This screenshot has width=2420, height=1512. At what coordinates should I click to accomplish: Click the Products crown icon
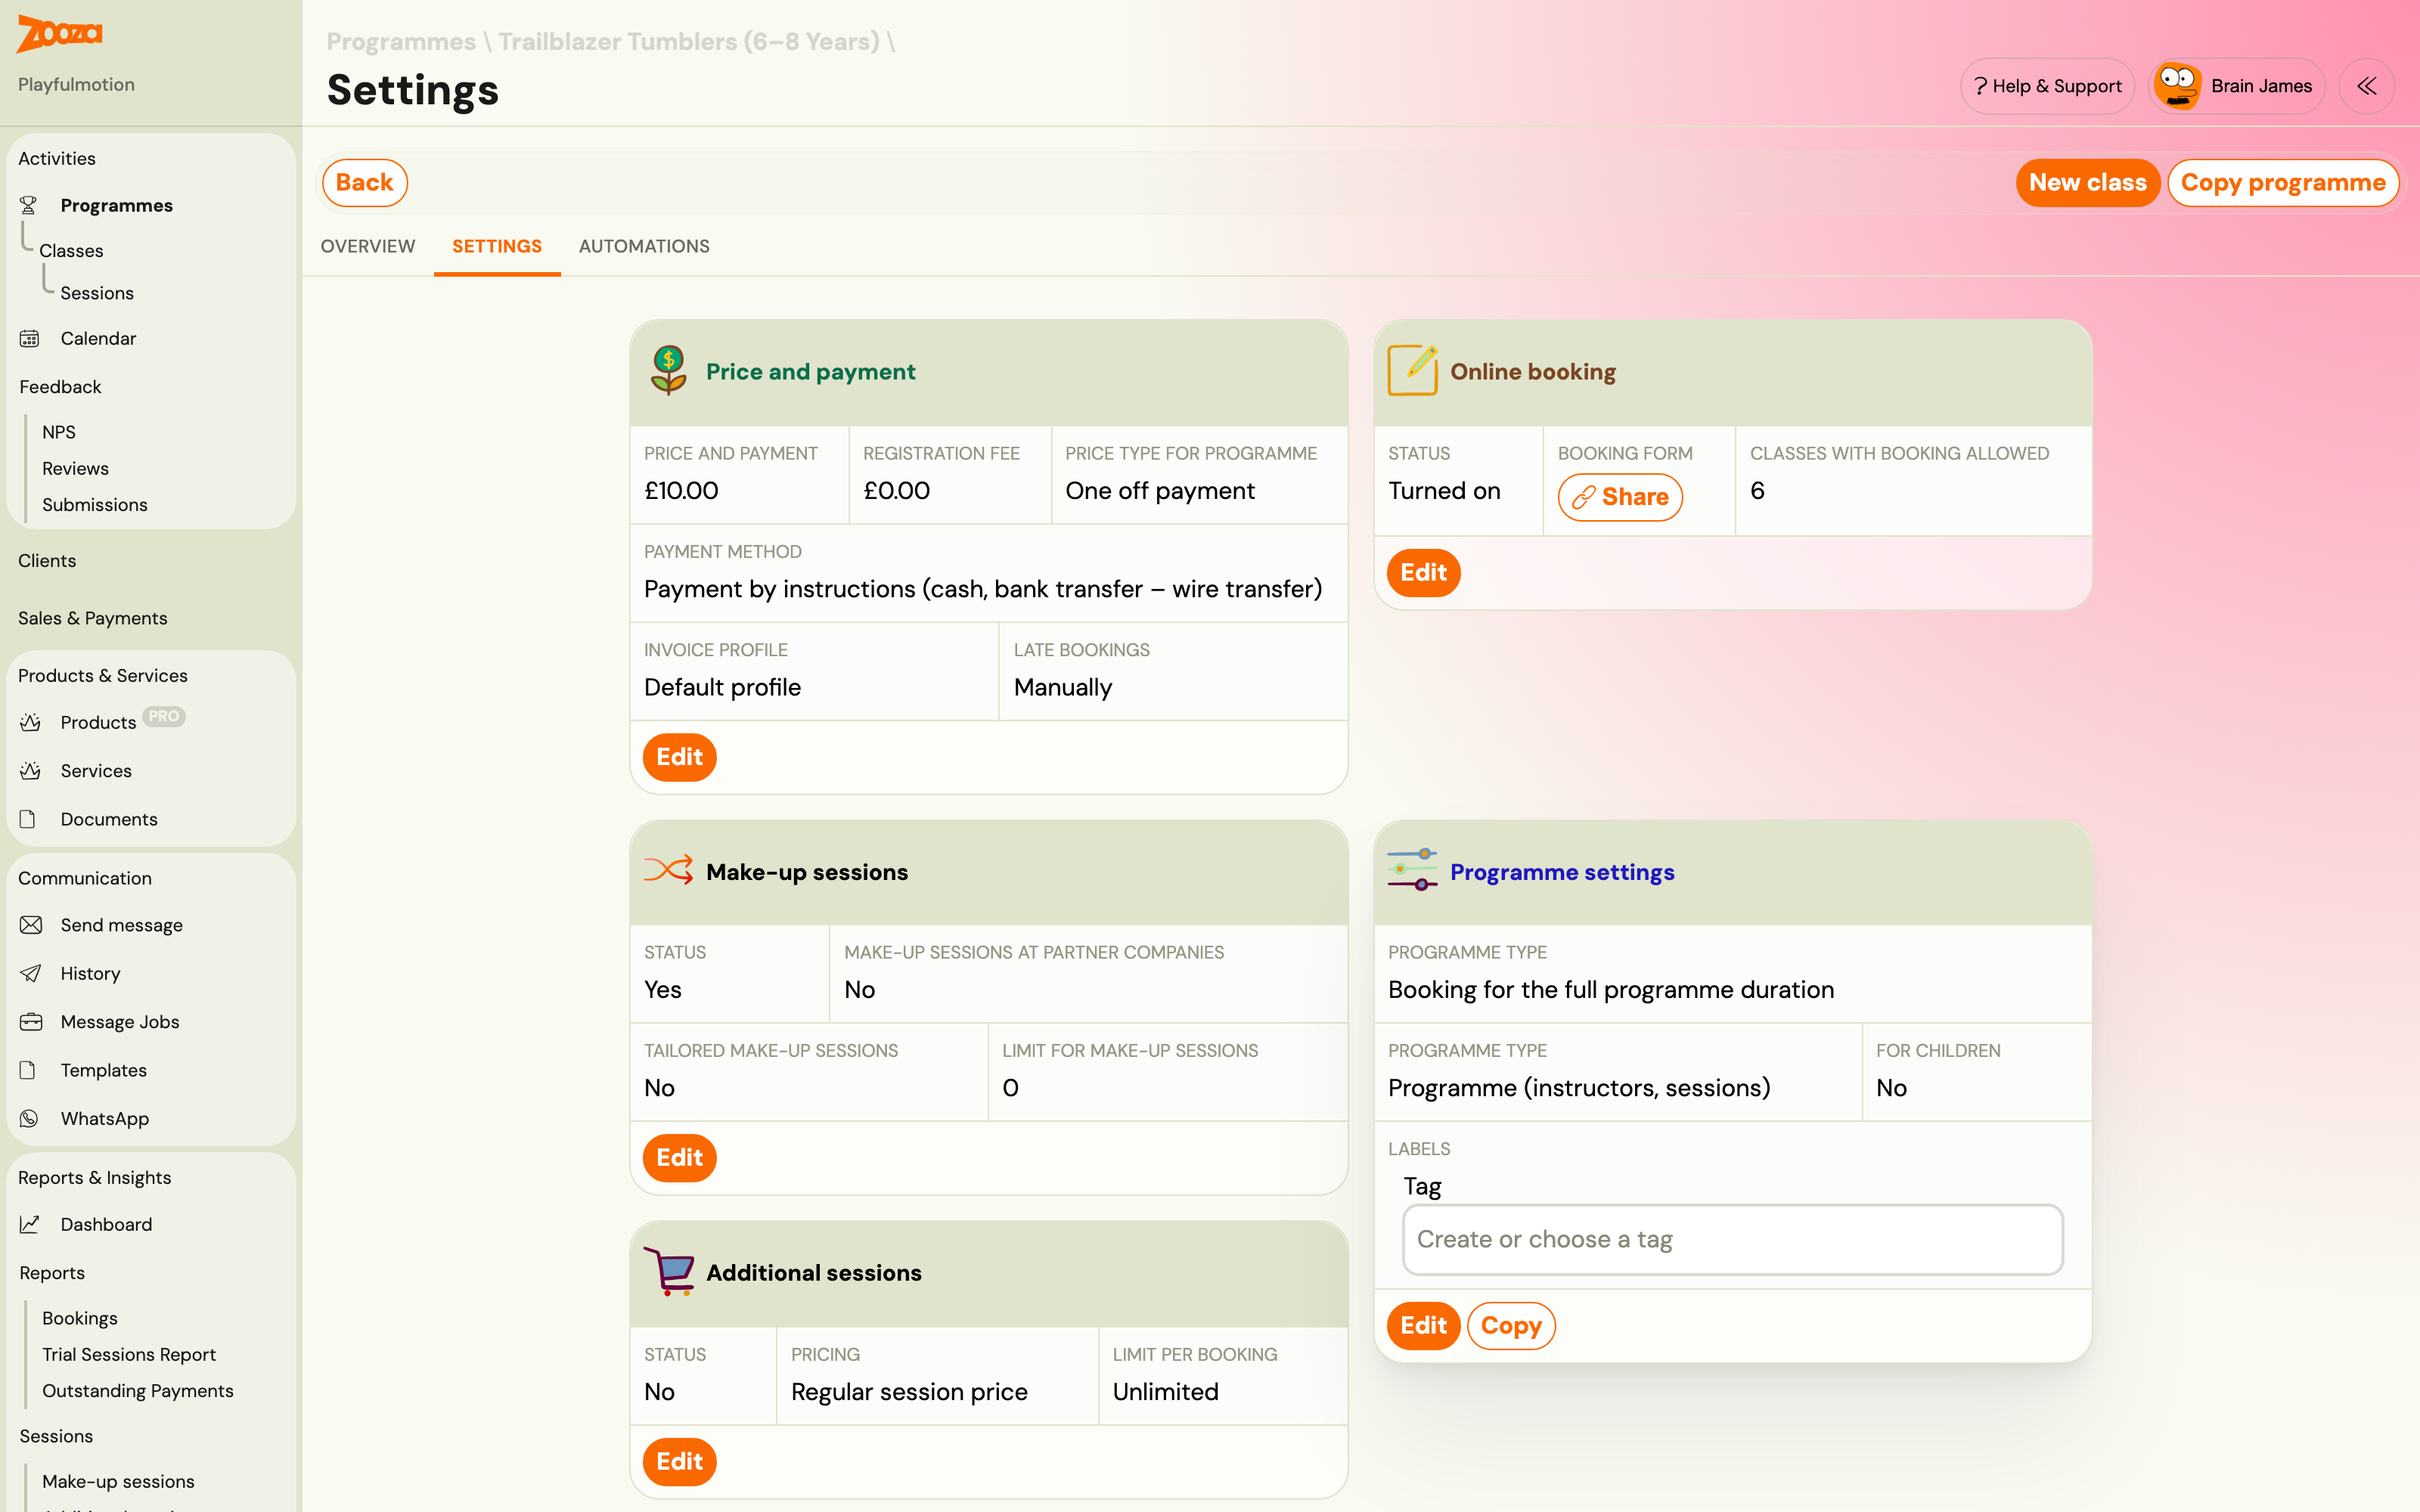pos(30,722)
